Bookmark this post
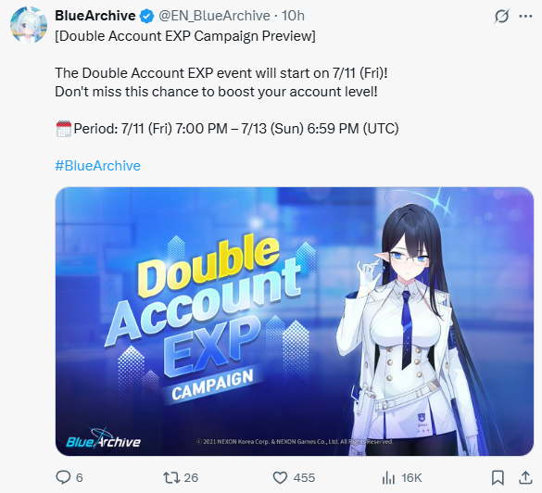Viewport: 542px width, 493px height. (498, 478)
